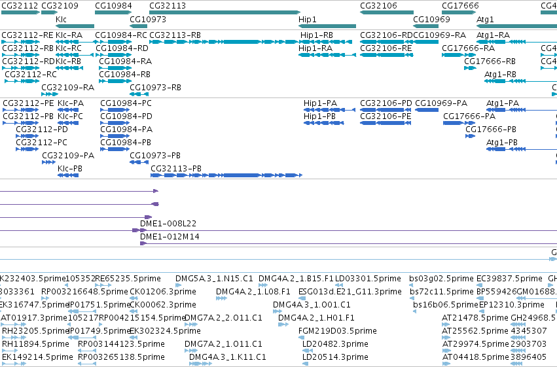Select transcript CG32109-RA
Viewport: 557px width, 367px height.
click(x=49, y=94)
